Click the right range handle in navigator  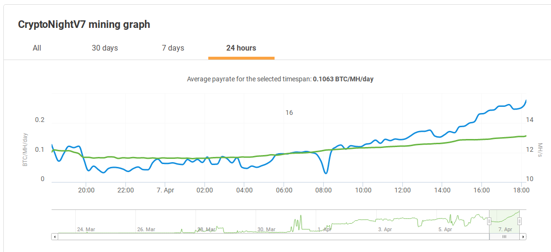point(519,221)
